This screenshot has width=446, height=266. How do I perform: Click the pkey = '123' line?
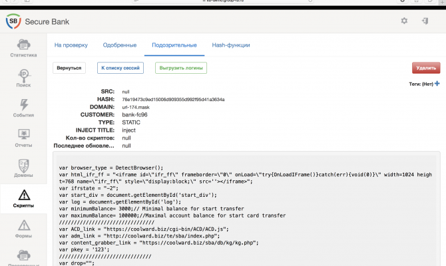point(84,249)
